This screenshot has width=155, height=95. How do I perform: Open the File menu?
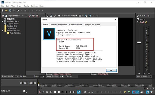pyautogui.click(x=3, y=6)
